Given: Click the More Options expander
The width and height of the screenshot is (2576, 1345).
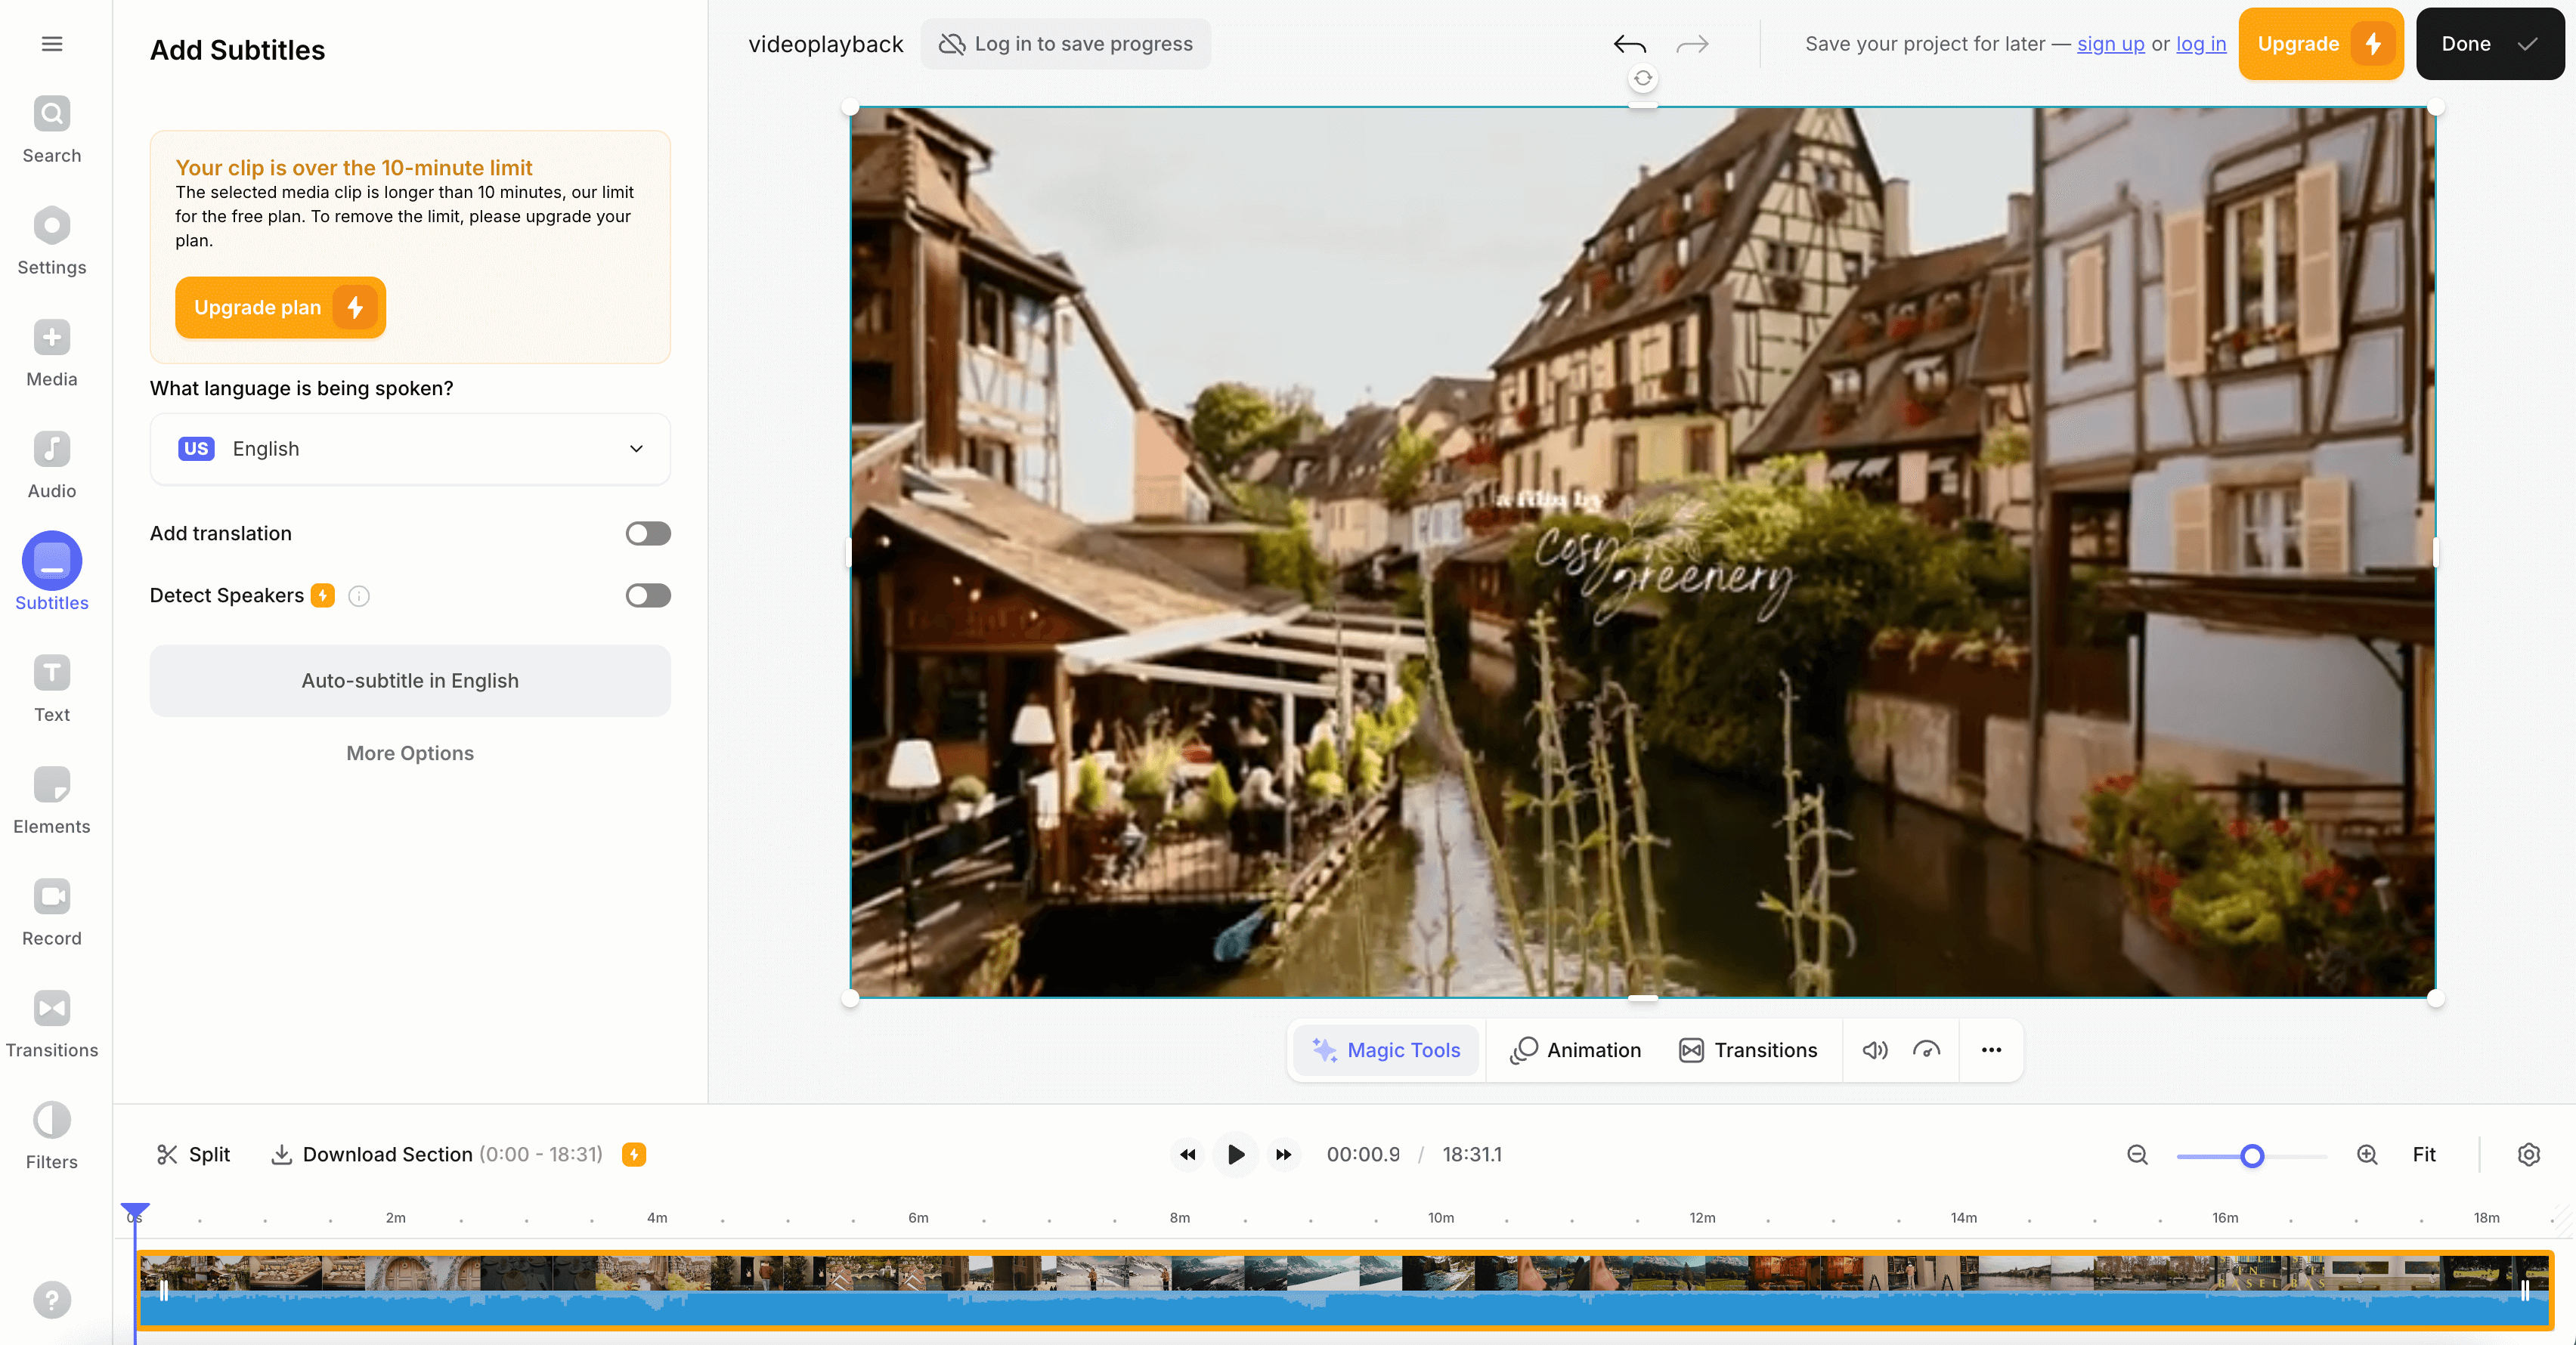Looking at the screenshot, I should (x=409, y=751).
